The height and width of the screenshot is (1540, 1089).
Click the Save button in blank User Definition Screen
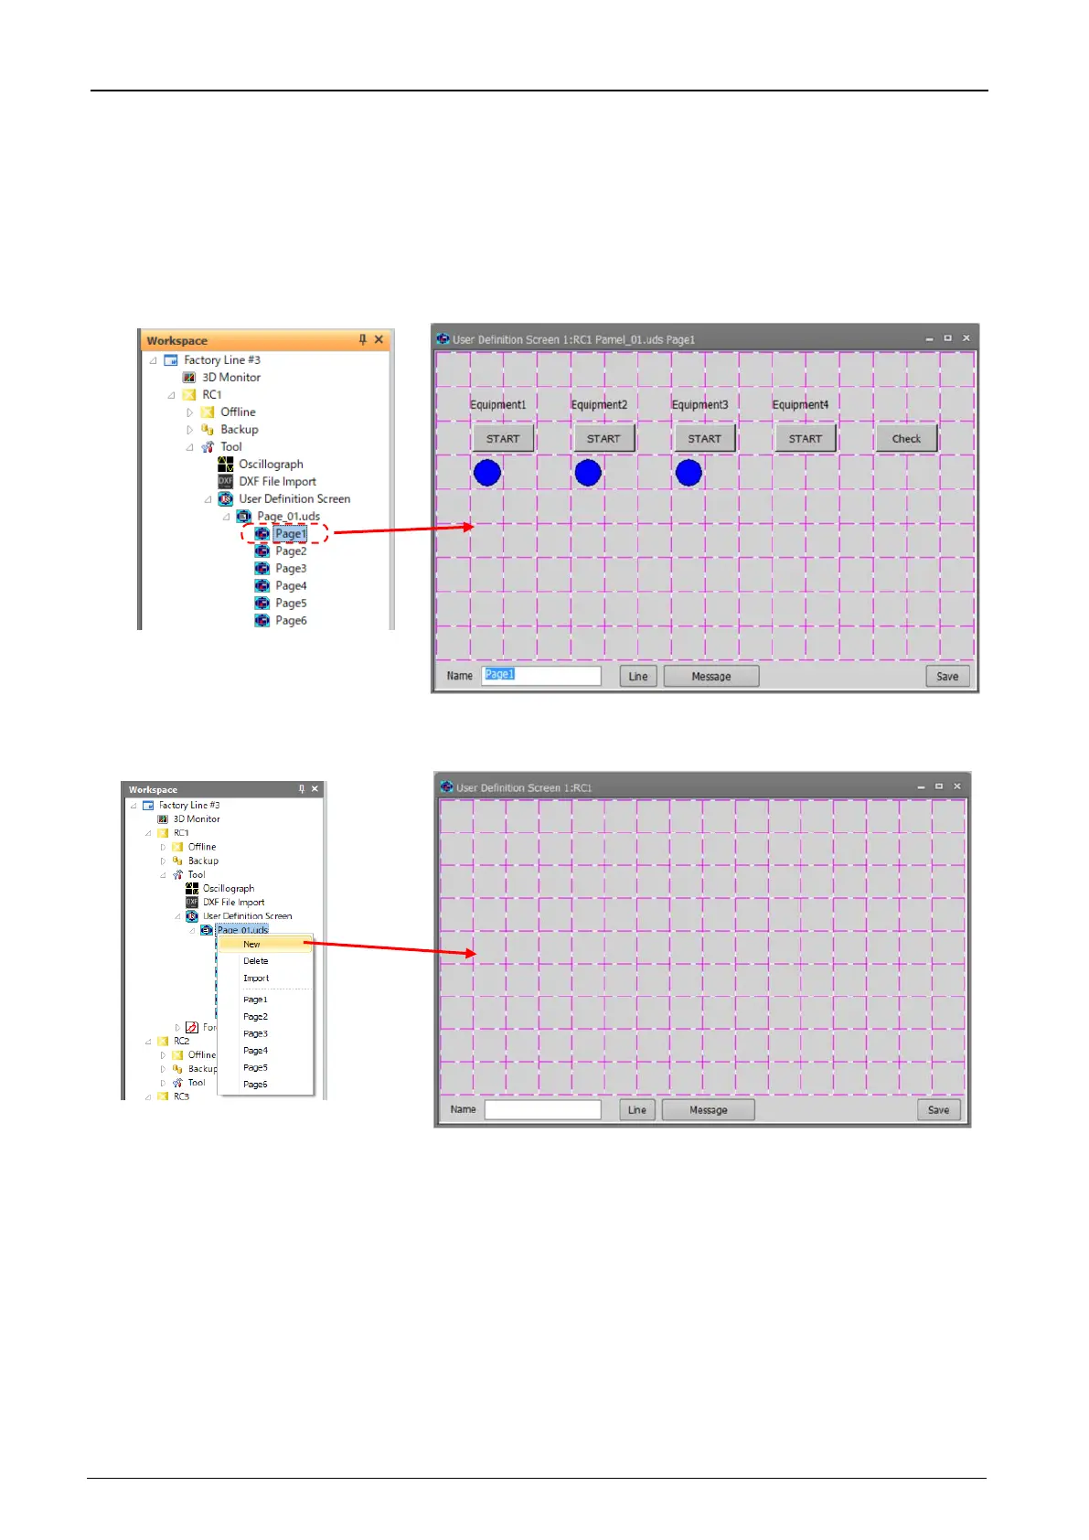pos(938,1110)
